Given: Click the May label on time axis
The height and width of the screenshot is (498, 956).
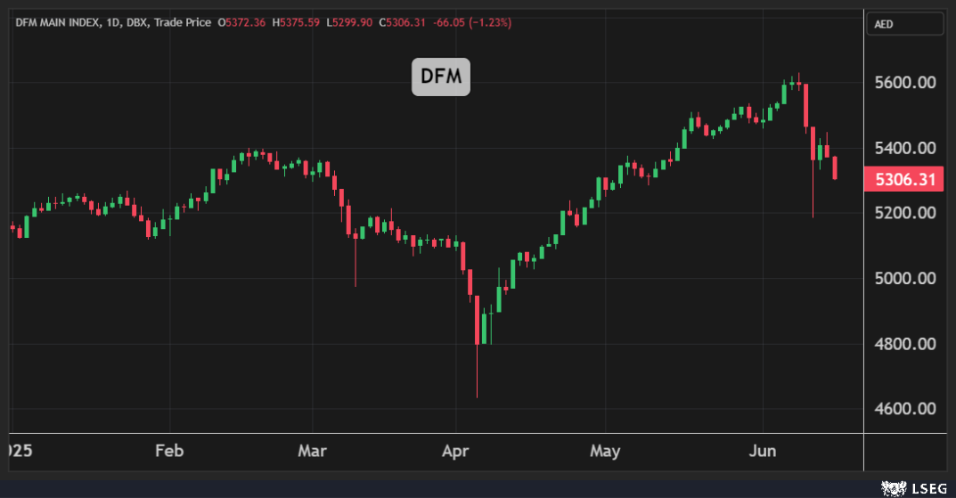Looking at the screenshot, I should [605, 452].
